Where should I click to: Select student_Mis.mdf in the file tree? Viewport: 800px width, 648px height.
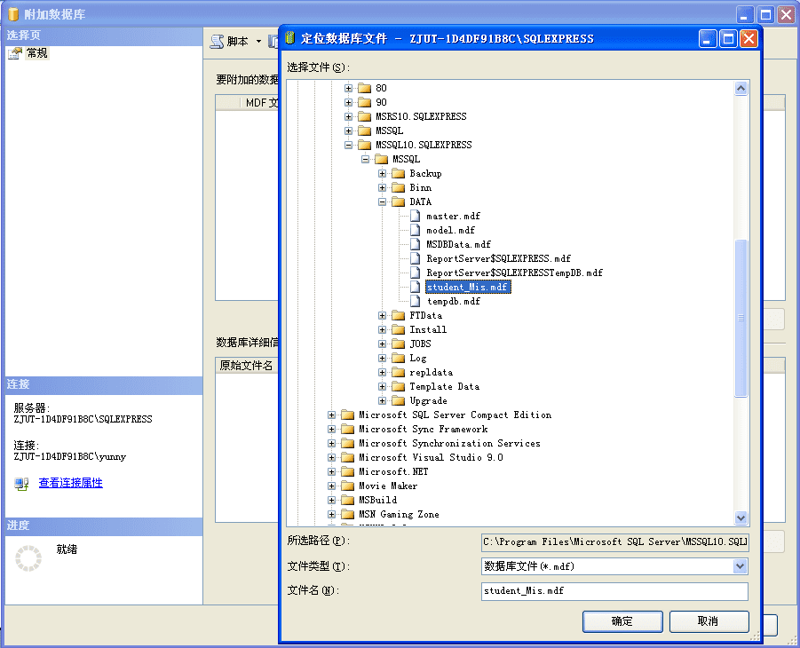(468, 287)
